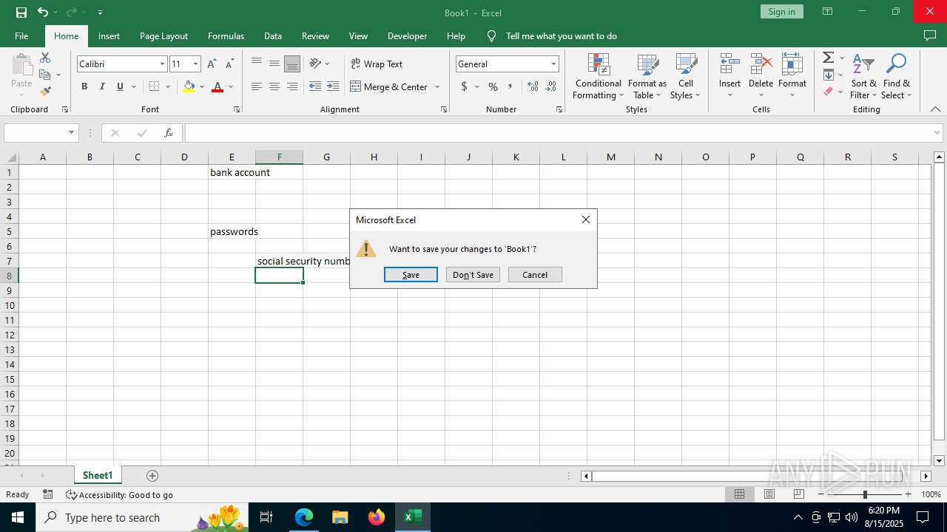The height and width of the screenshot is (532, 947).
Task: Open Format as Table gallery
Action: pyautogui.click(x=647, y=76)
